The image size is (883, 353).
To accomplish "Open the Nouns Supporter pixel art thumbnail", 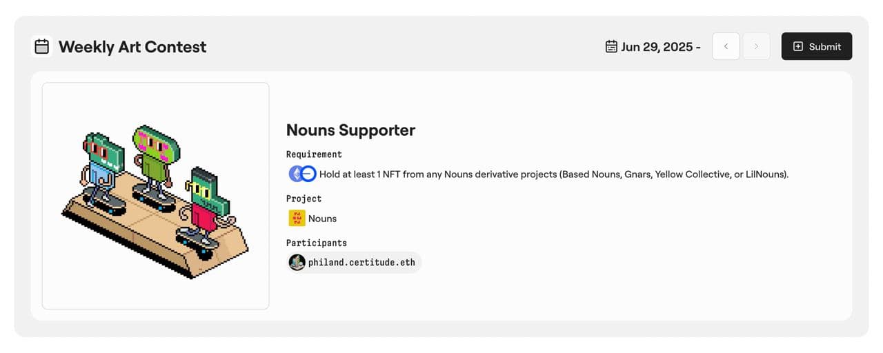I will [x=156, y=196].
